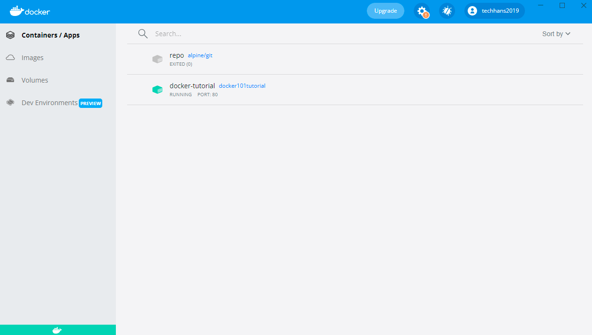Click the Docker whale logo in header
592x335 pixels.
[x=30, y=11]
